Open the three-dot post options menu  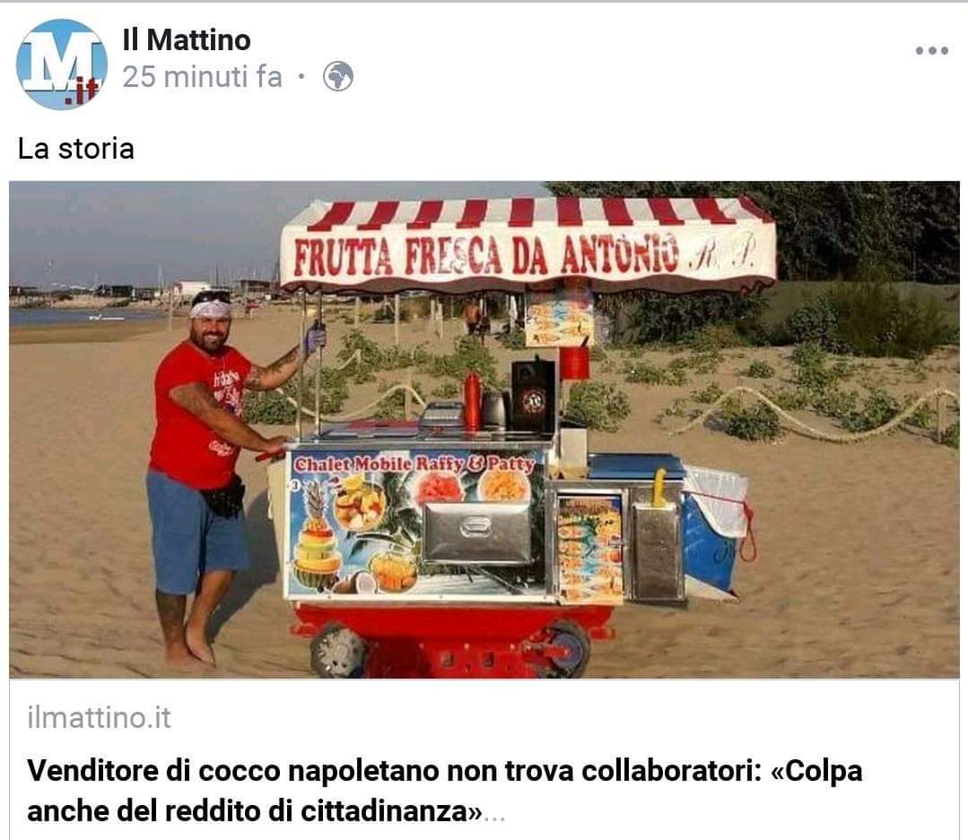[931, 50]
